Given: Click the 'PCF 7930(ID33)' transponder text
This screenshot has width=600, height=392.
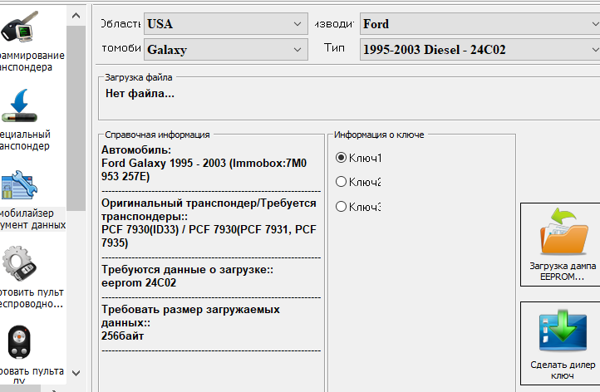Looking at the screenshot, I should tap(140, 229).
